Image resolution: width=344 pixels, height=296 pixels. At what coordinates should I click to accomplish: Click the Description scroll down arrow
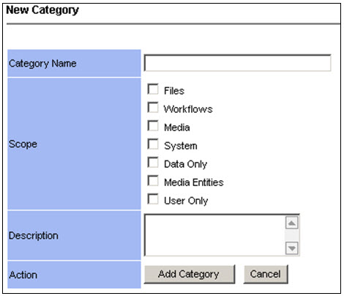pyautogui.click(x=292, y=248)
